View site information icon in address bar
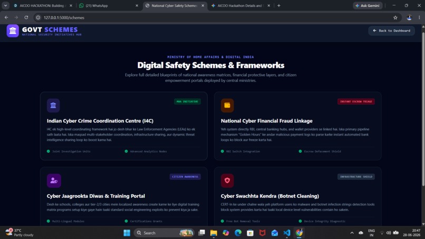The width and height of the screenshot is (425, 239). pos(38,17)
